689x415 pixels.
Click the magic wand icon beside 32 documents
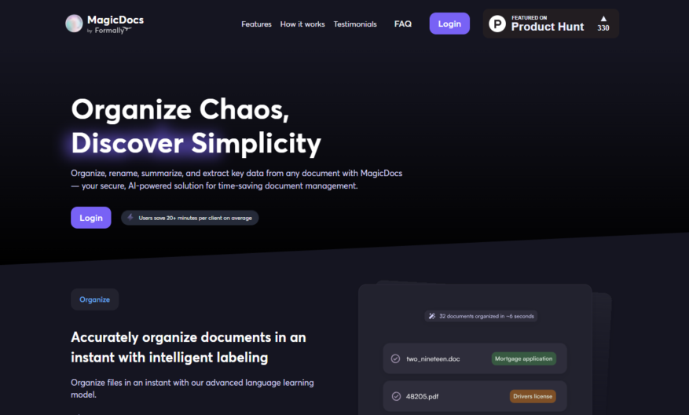coord(432,316)
